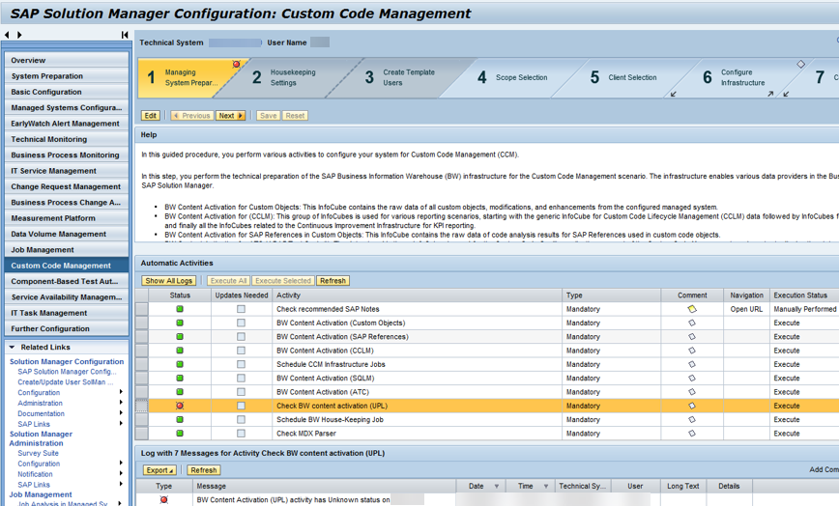Screen dimensions: 839x506
Task: Expand the Administration submenu arrow
Action: [121, 403]
